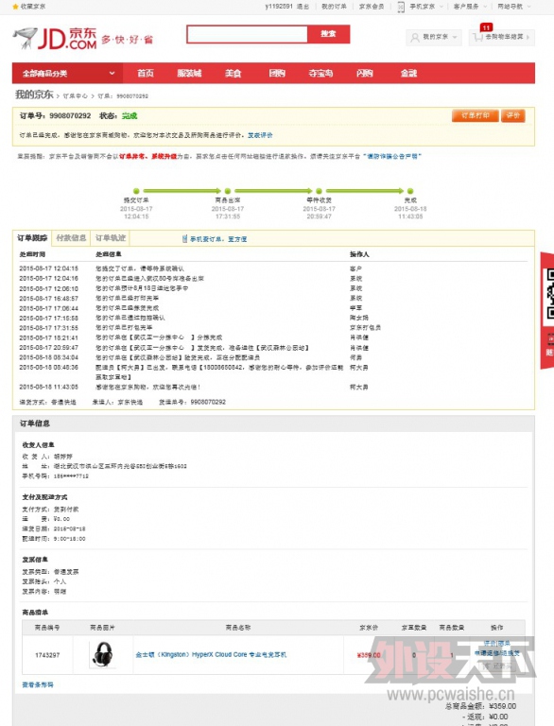Open the 去购物车结算 cart panel

tap(502, 37)
